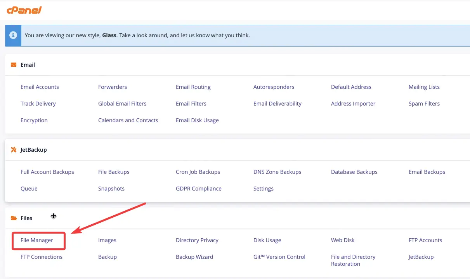This screenshot has width=470, height=279.
Task: Click the Email section envelope icon
Action: pyautogui.click(x=14, y=65)
